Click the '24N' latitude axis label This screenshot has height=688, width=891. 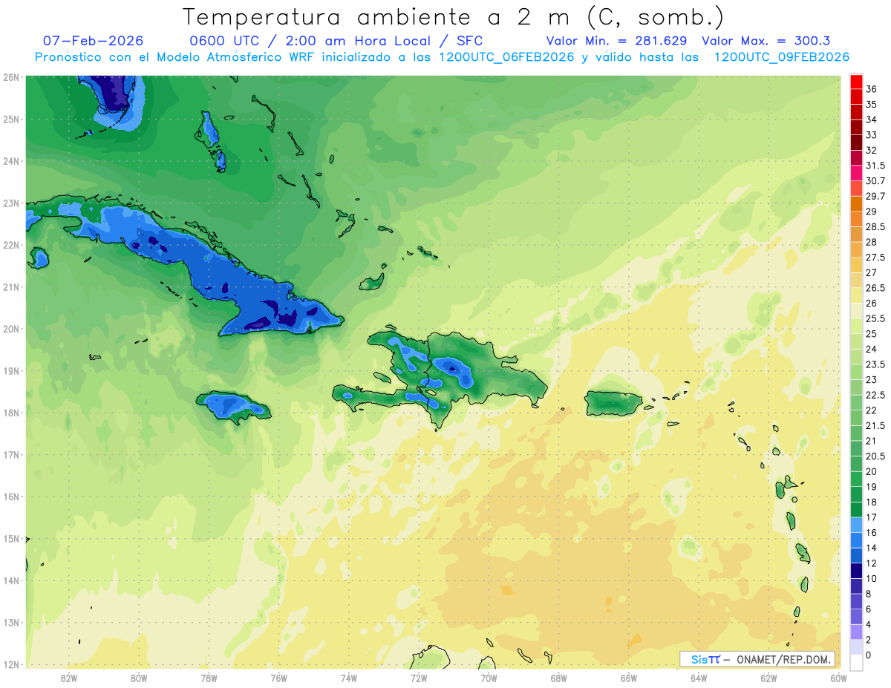coord(10,161)
